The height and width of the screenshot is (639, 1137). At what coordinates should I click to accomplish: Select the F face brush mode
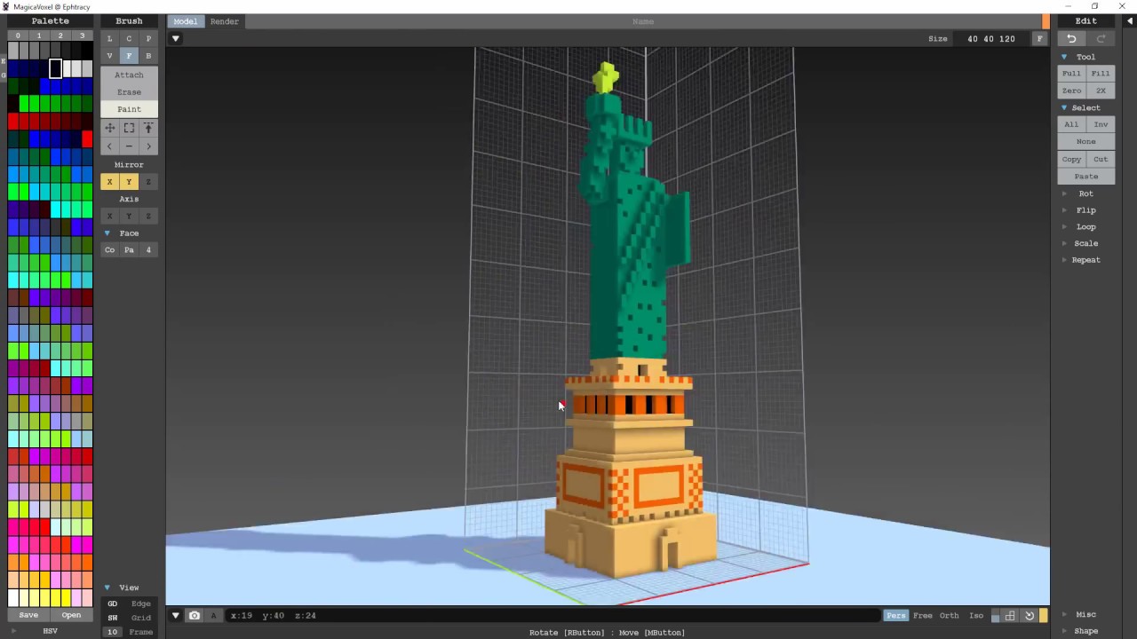(x=129, y=55)
